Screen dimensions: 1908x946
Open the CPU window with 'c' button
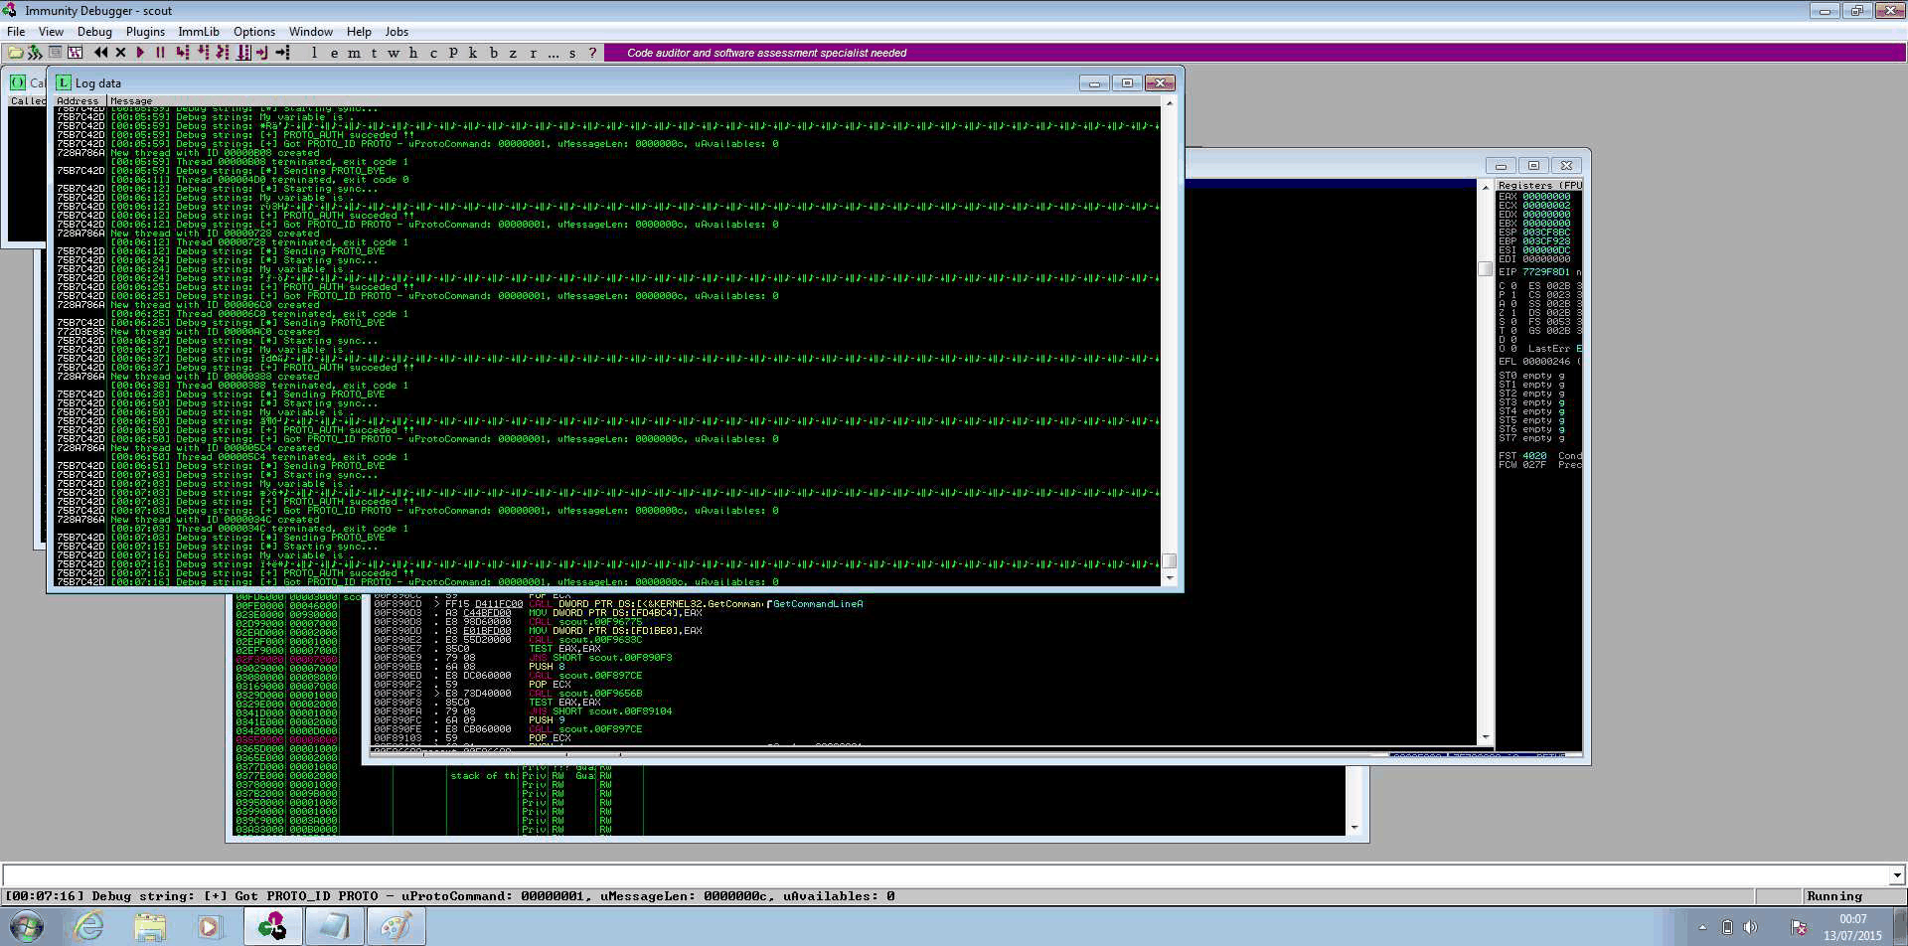[x=433, y=53]
